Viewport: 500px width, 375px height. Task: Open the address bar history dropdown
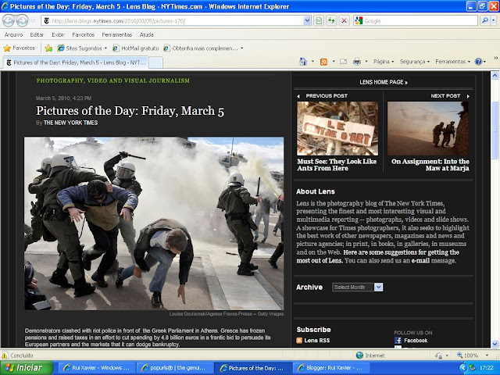[307, 21]
